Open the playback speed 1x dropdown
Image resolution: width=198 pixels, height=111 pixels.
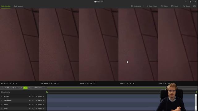(16, 88)
